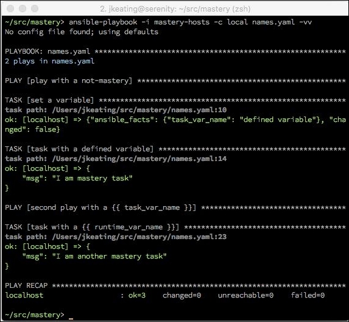Click the wrapped 'nged": false}' line
The width and height of the screenshot is (349, 322).
32,129
